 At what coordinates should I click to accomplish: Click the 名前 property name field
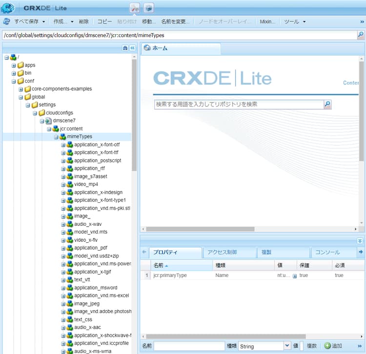tap(189, 346)
